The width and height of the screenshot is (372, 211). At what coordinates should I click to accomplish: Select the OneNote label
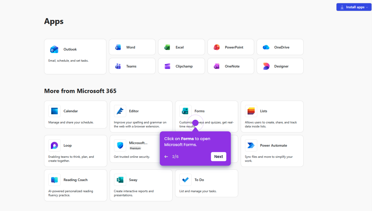point(232,66)
